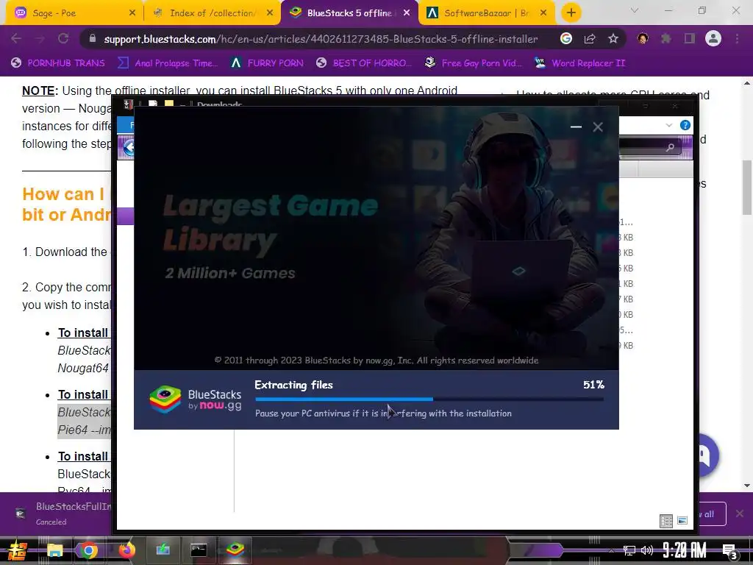The width and height of the screenshot is (753, 565).
Task: Click the 9:20 AM taskbar clock
Action: [x=685, y=550]
